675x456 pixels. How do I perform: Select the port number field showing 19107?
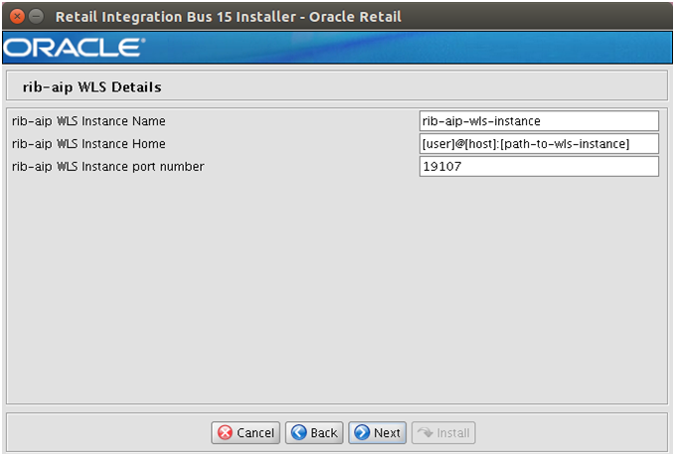539,166
